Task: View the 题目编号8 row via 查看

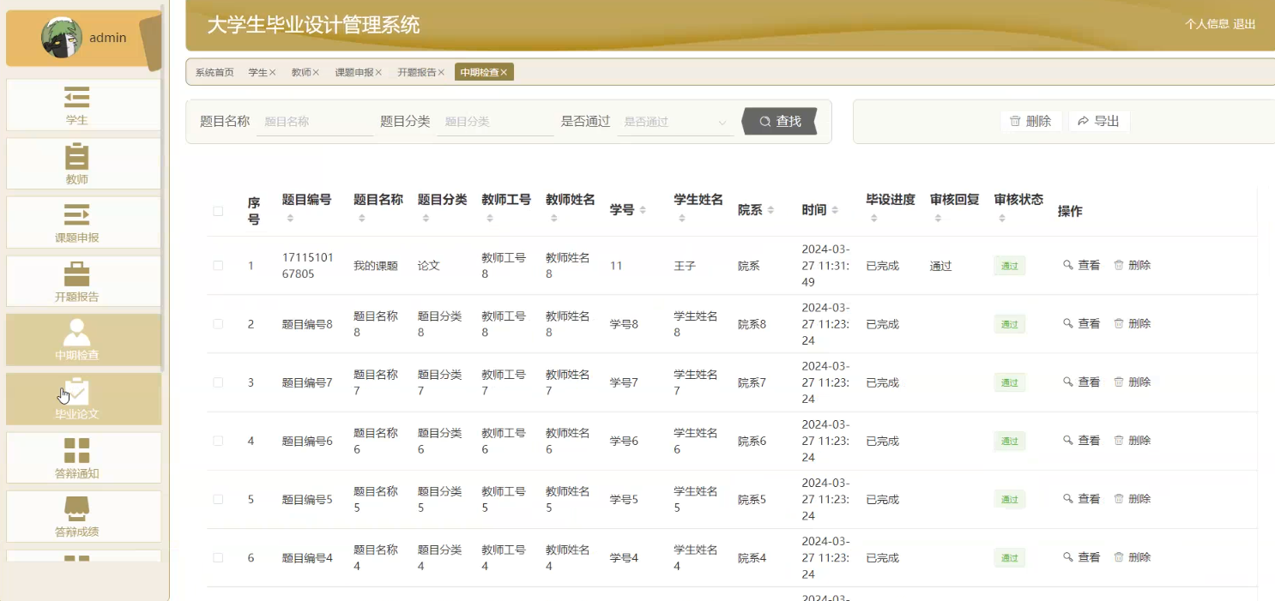Action: [x=1082, y=324]
